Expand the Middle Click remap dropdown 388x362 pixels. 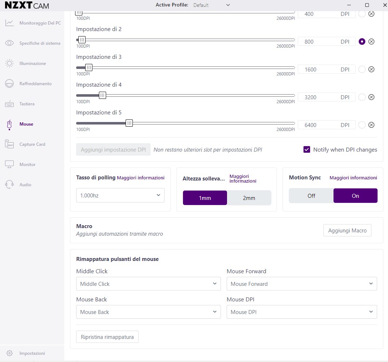click(148, 284)
